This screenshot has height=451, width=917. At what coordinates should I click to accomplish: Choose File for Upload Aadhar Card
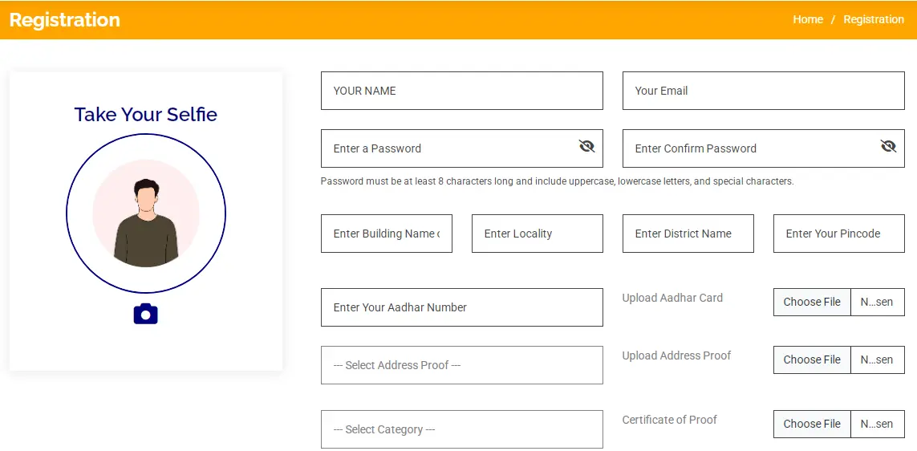[812, 303]
